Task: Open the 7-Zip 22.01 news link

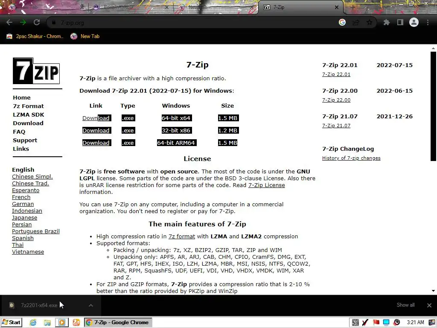Action: (336, 74)
